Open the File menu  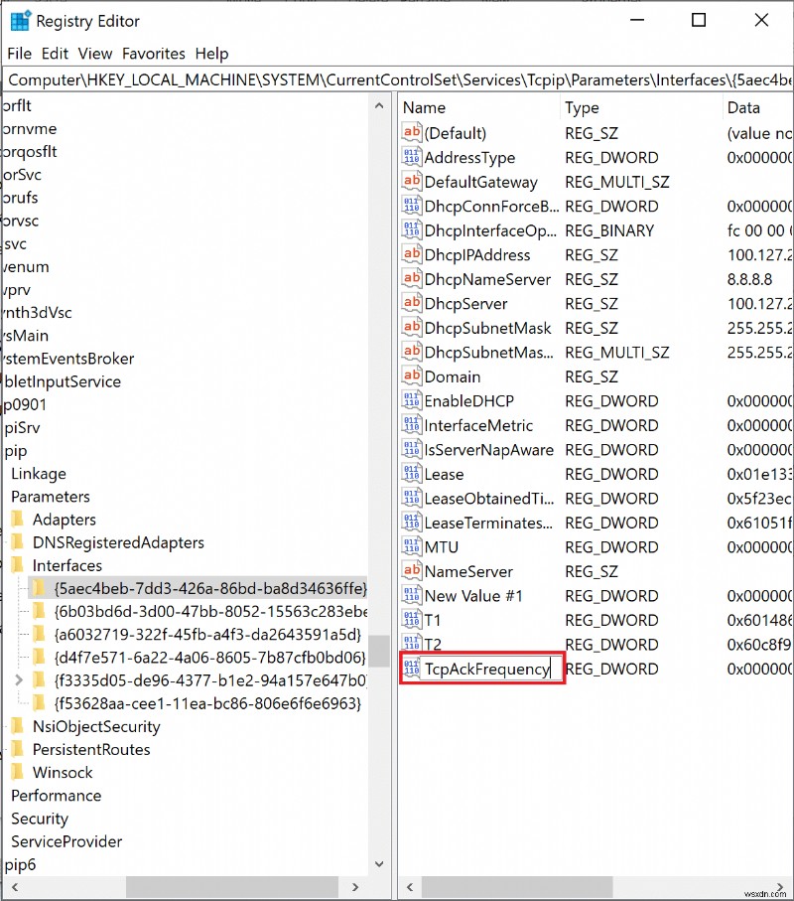(x=19, y=54)
